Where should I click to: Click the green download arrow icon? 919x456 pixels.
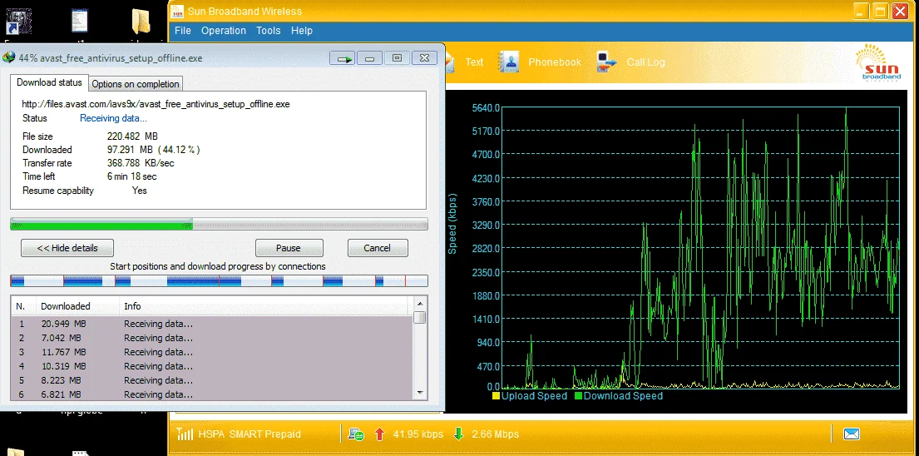click(x=459, y=434)
